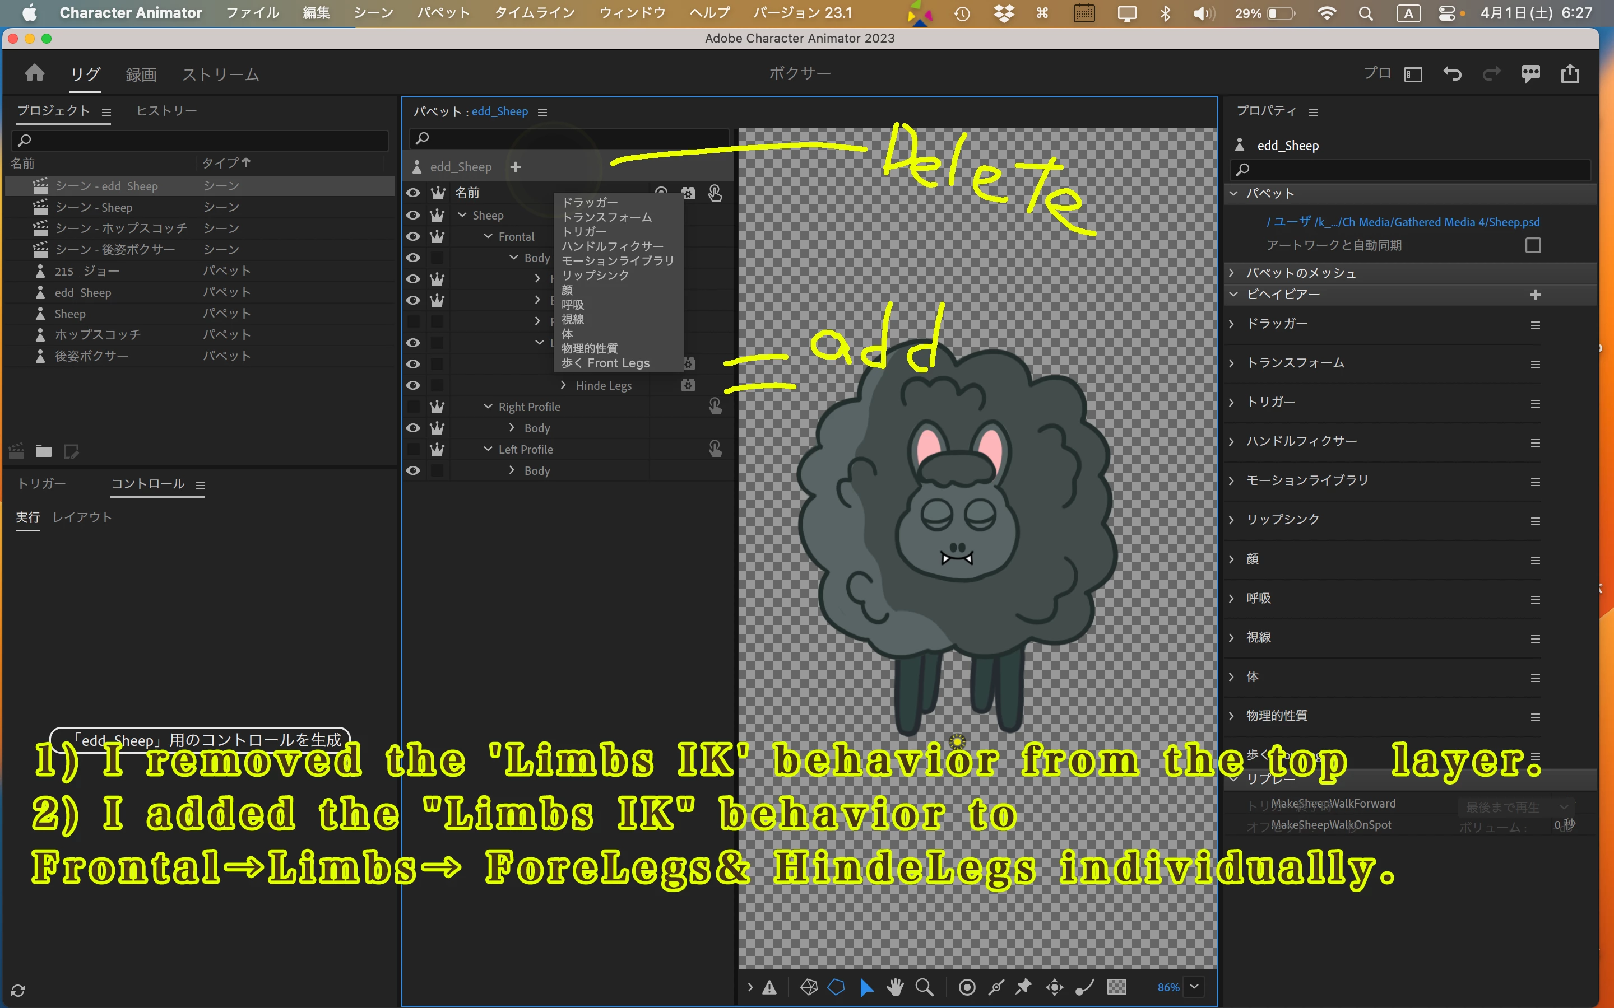Switch to the 録画 workspace tab
The width and height of the screenshot is (1614, 1008).
pos(141,74)
